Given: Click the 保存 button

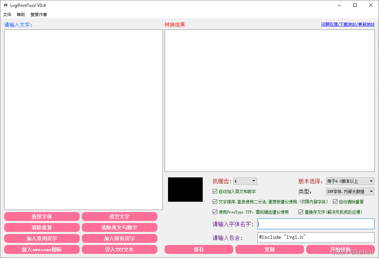Looking at the screenshot, I should tap(199, 249).
